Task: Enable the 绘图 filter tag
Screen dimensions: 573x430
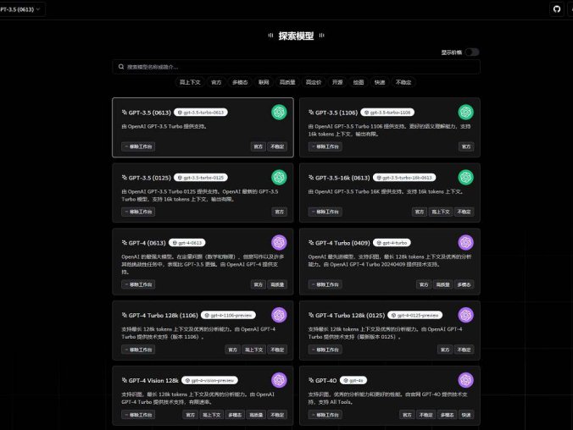Action: 359,82
